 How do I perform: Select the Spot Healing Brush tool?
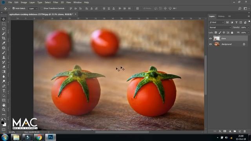click(x=4, y=48)
